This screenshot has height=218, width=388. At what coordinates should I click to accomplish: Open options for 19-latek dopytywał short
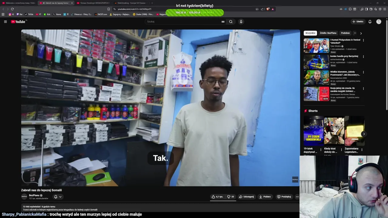321,150
